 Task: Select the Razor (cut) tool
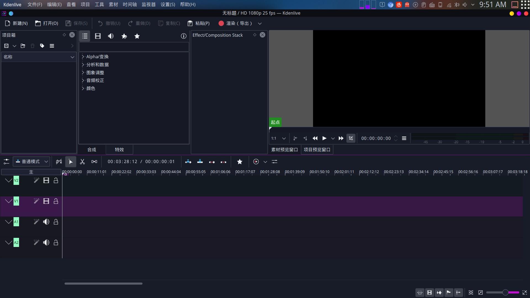pos(82,161)
